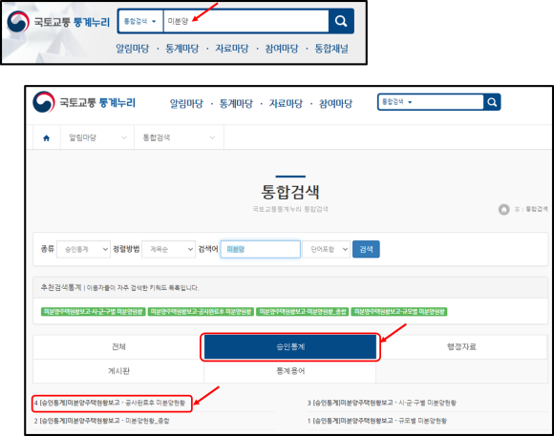Click the gray round home icon near breadcrumb

click(x=503, y=209)
